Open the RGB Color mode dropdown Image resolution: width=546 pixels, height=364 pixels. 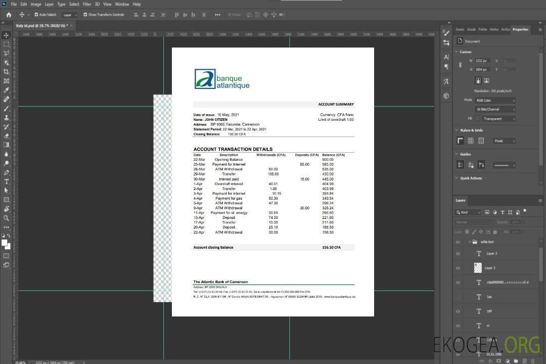click(495, 100)
